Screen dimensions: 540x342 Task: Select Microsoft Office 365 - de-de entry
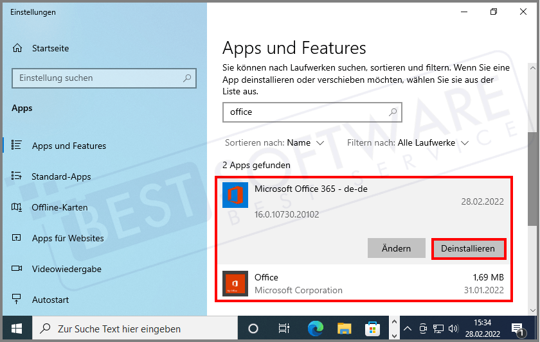(x=364, y=221)
